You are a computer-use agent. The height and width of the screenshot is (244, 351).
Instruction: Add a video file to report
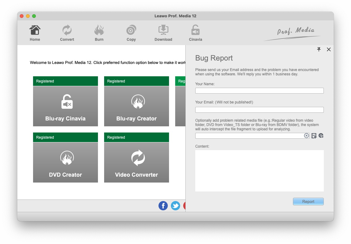[x=314, y=136]
